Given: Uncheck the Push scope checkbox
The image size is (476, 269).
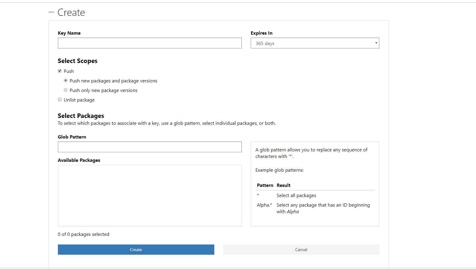Looking at the screenshot, I should [60, 71].
